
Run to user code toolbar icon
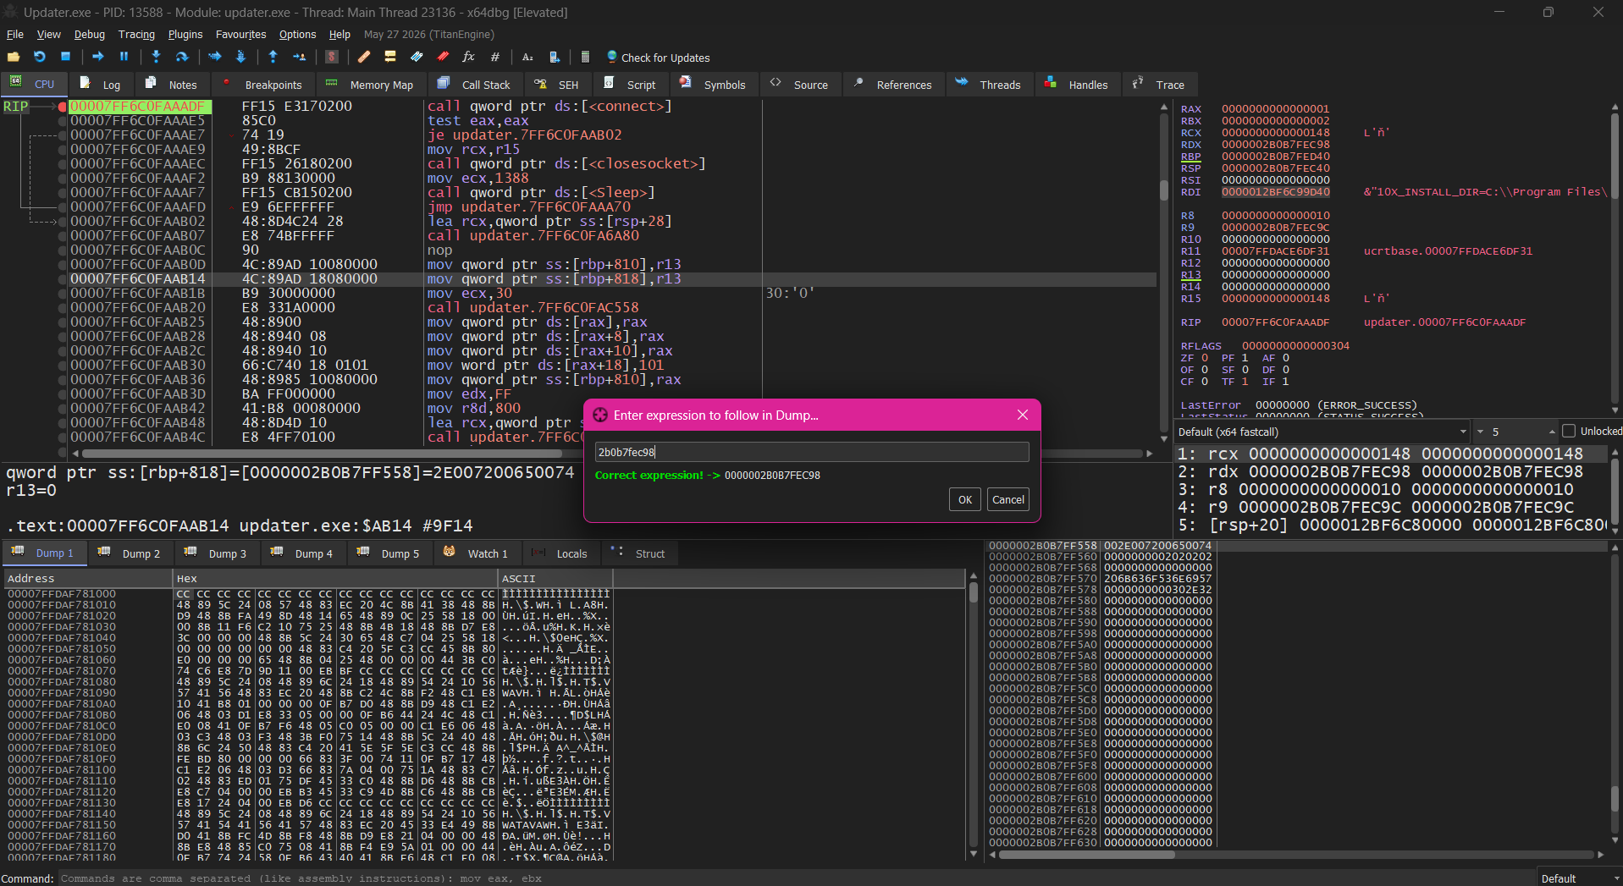tap(299, 57)
